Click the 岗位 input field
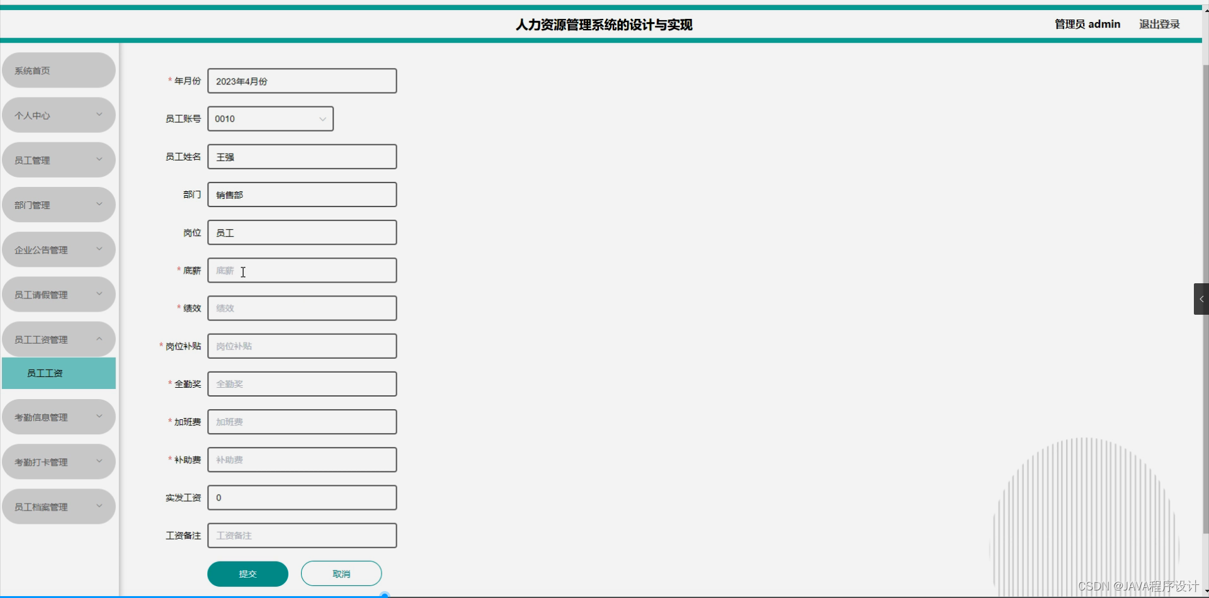The width and height of the screenshot is (1209, 598). click(x=302, y=232)
